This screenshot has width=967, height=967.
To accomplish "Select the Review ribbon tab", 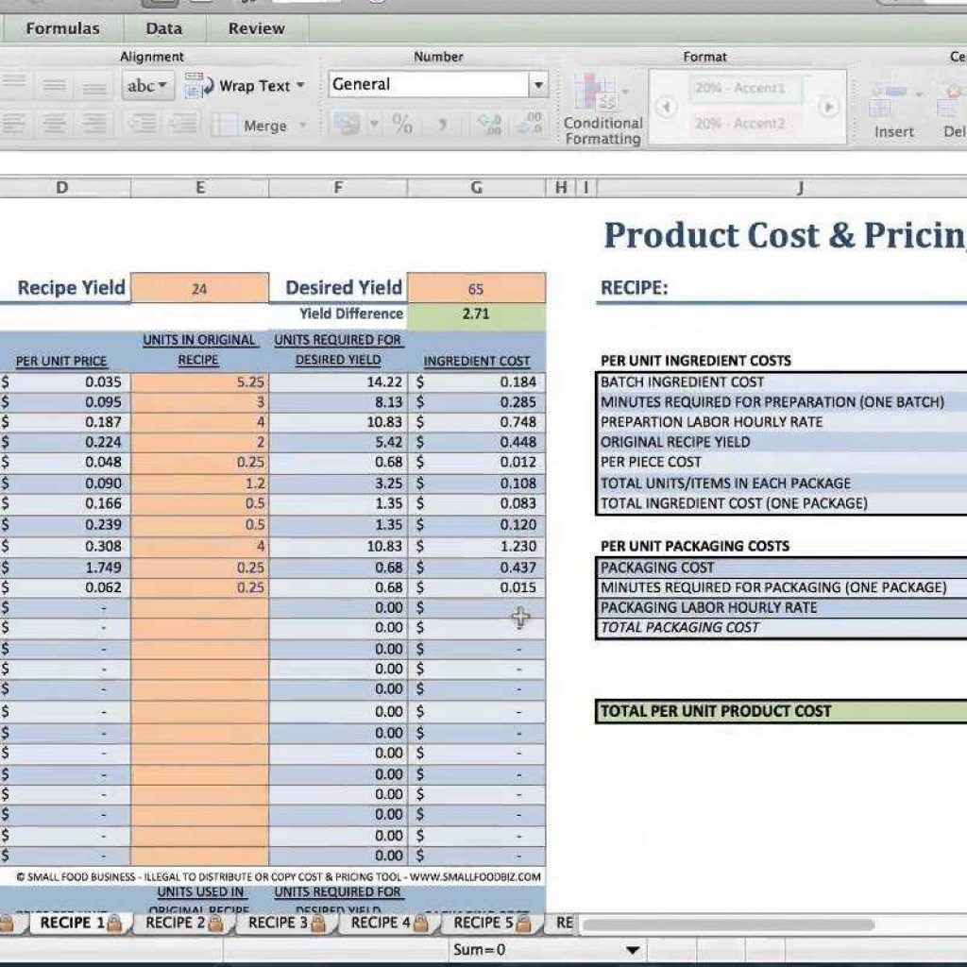I will point(257,28).
